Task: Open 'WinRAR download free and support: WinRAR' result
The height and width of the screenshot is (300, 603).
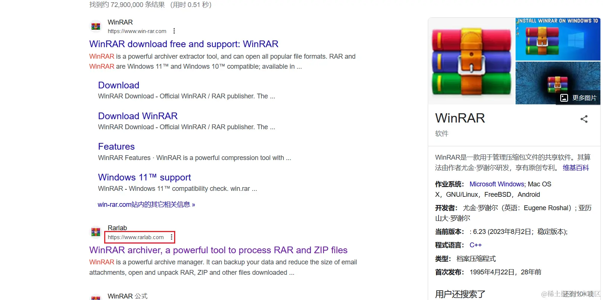Action: (x=184, y=44)
